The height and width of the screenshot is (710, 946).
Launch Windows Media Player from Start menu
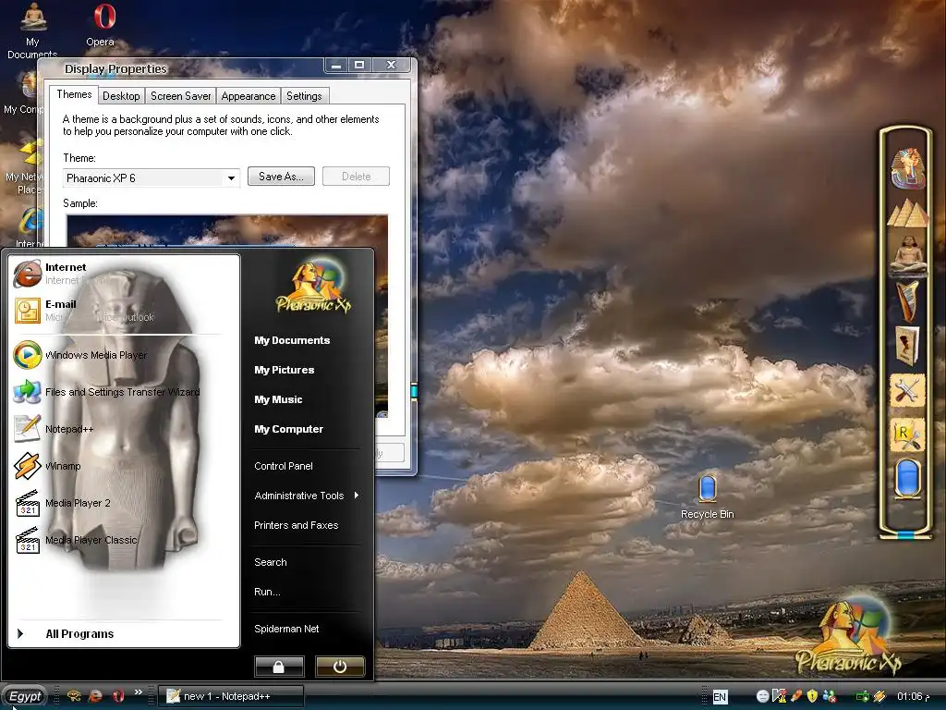(124, 355)
